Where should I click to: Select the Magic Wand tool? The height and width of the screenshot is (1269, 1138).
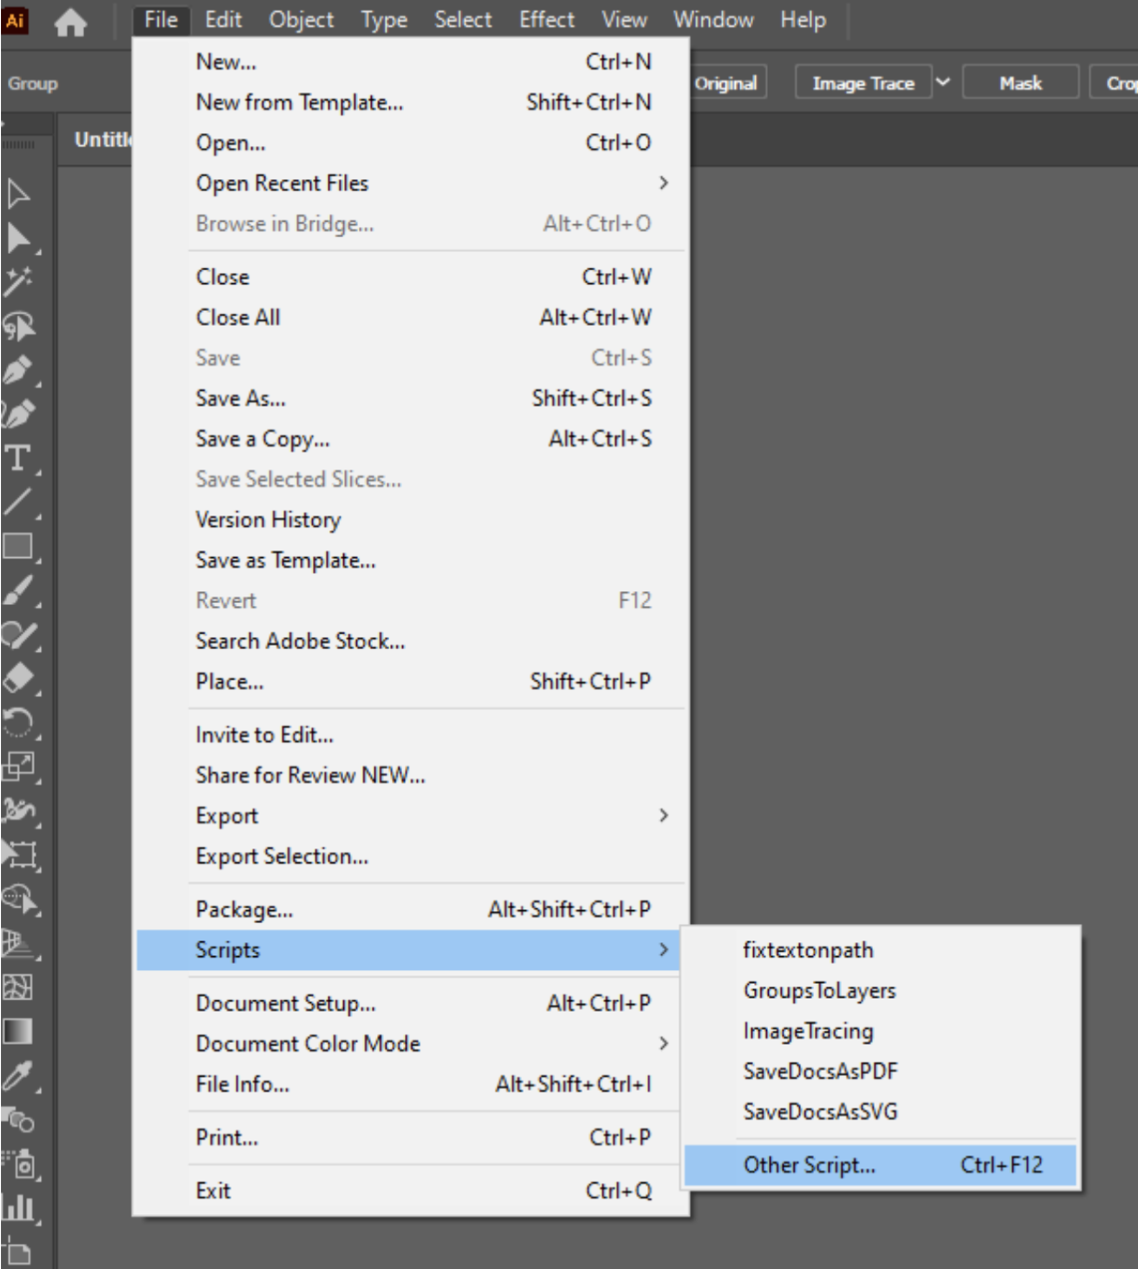[18, 282]
